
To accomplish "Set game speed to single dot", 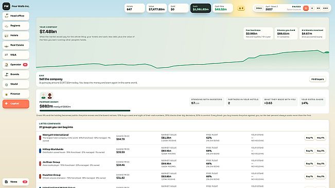I will 312,8.
